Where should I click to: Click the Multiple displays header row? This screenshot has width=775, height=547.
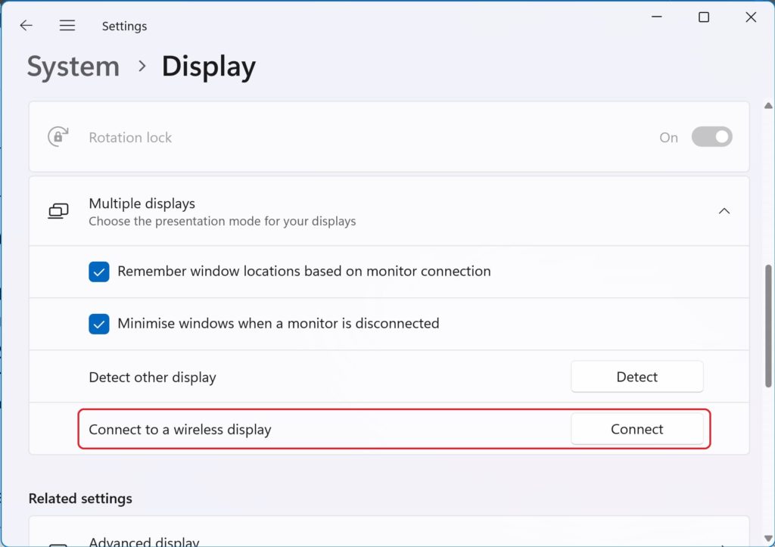pyautogui.click(x=389, y=211)
